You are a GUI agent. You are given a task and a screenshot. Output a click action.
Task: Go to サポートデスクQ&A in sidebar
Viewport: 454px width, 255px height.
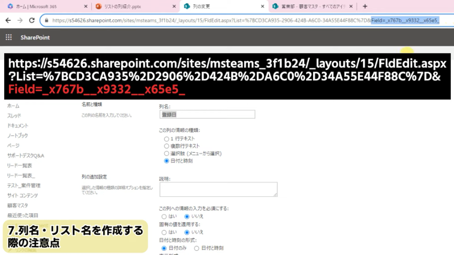(25, 155)
